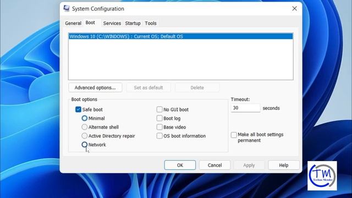Uncheck the Safe boot checkbox

[78, 109]
